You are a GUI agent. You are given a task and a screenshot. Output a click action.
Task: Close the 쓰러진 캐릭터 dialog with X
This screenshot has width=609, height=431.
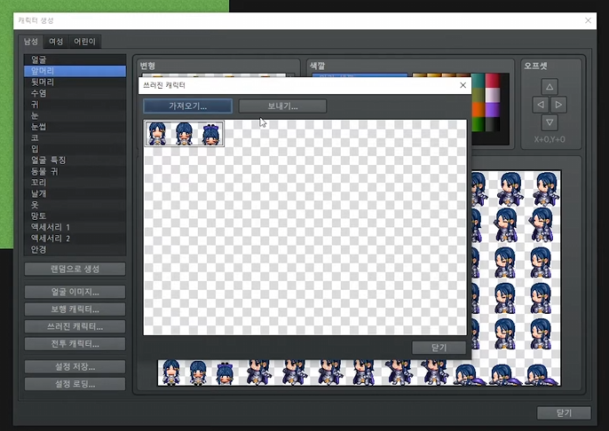463,85
